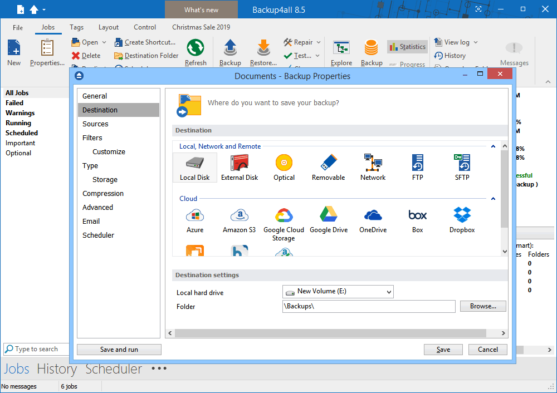Expand the Repair dropdown arrow
Screen dimensions: 557x393
coord(319,42)
